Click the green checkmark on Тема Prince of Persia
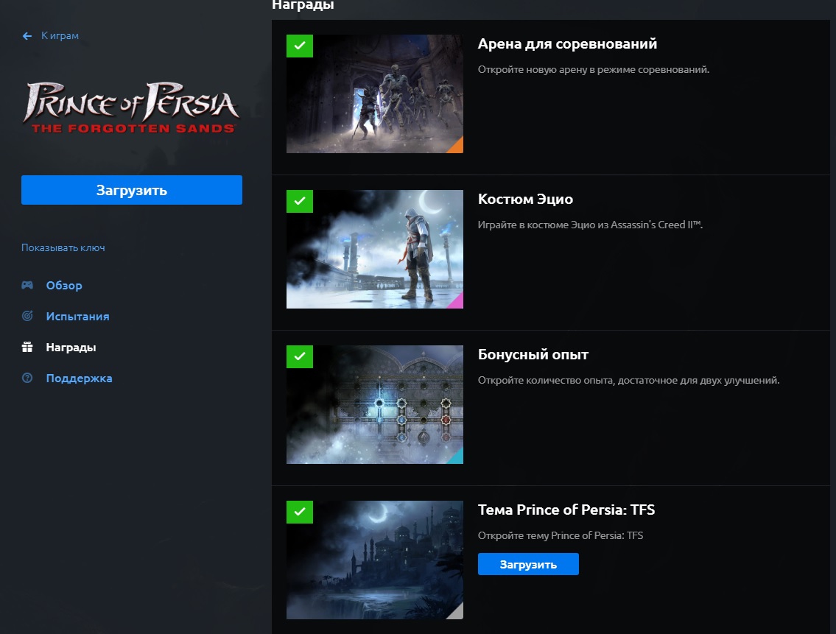Screen dimensions: 836x634 tap(300, 512)
